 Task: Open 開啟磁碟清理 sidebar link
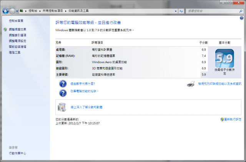(17, 47)
